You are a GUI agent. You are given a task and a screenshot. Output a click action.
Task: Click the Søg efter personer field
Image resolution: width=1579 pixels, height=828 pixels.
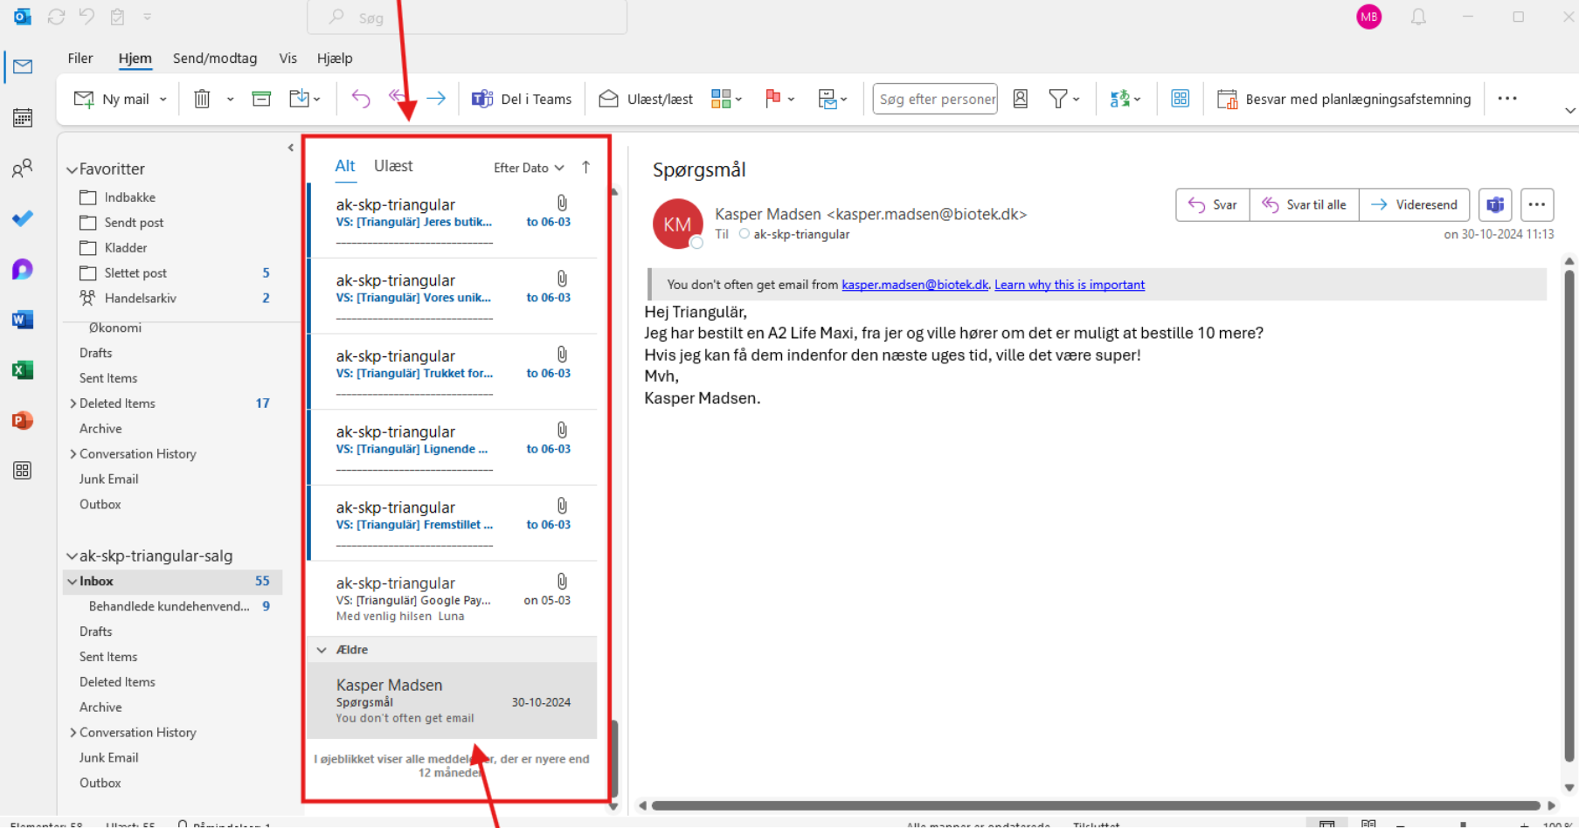935,99
